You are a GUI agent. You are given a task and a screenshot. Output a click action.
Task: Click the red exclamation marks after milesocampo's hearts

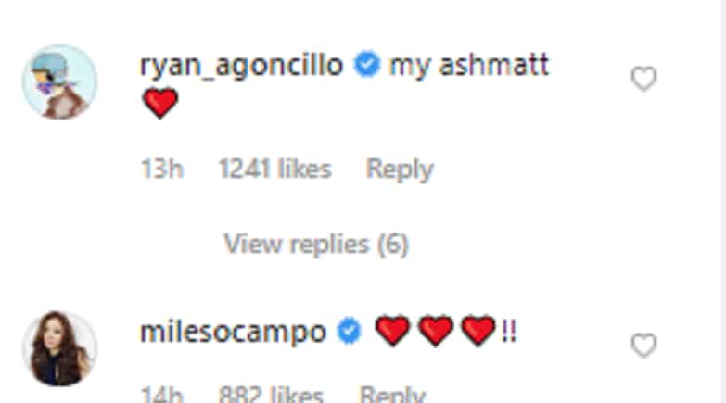[509, 332]
